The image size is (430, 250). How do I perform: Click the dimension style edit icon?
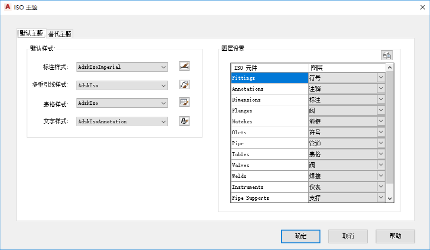(x=184, y=66)
